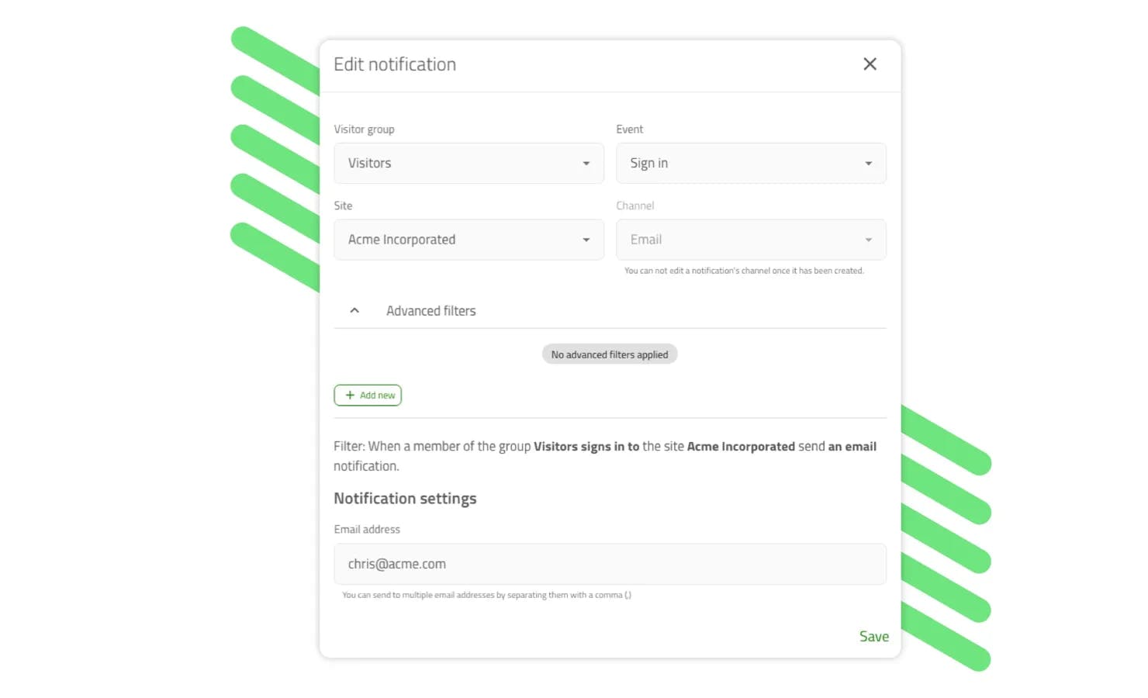The image size is (1148, 698).
Task: Focus the Email address field with chris@acme.com
Action: tap(610, 565)
